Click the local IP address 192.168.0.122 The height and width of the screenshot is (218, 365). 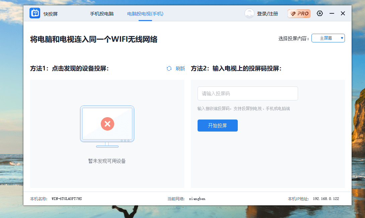click(326, 199)
